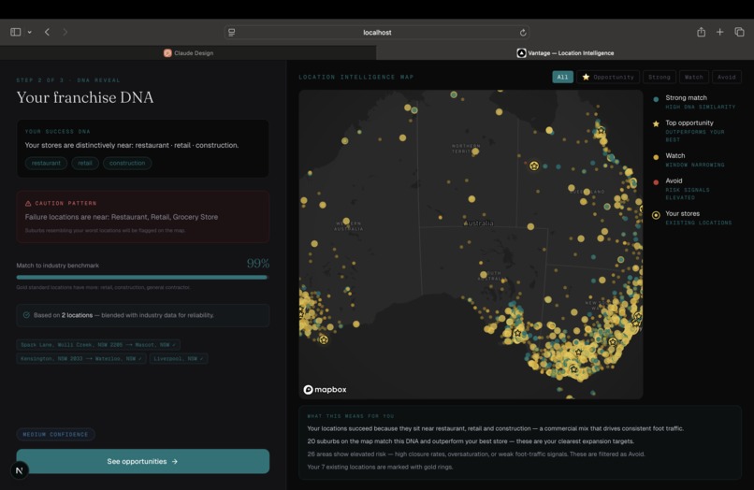Click the yellow Watch legend dot
This screenshot has width=754, height=490.
pyautogui.click(x=656, y=157)
